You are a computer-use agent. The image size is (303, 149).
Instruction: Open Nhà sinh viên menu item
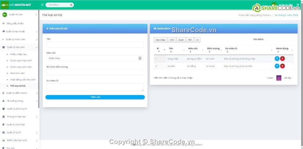[x=18, y=73]
